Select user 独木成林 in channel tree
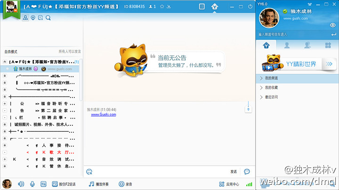The image size is (339, 190). (25, 69)
